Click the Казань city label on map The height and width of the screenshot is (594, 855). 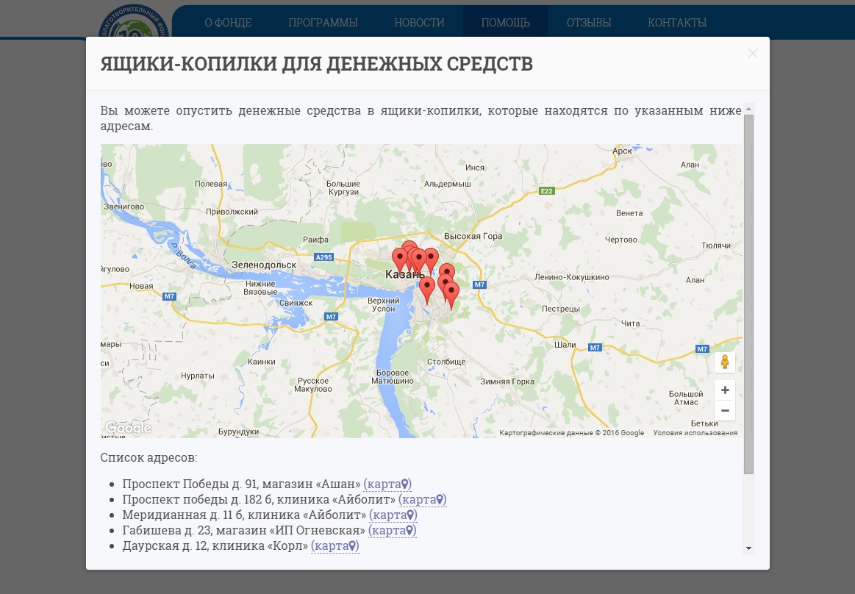pos(404,274)
